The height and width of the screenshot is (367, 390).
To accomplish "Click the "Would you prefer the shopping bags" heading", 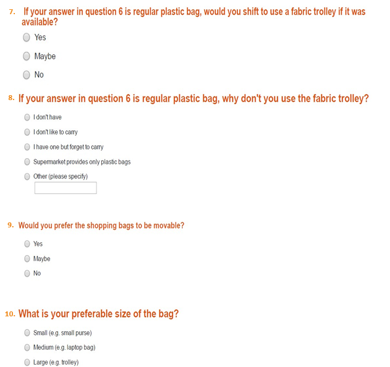I will 101,226.
